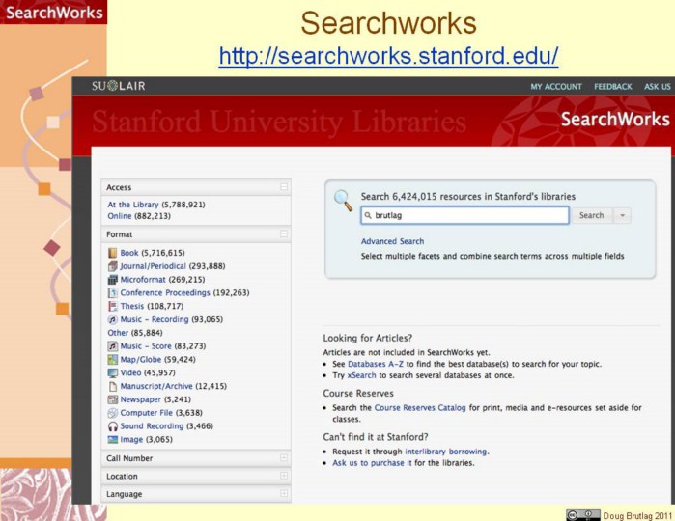Expand the Call Number facet
Viewport: 675px width, 521px height.
click(284, 458)
